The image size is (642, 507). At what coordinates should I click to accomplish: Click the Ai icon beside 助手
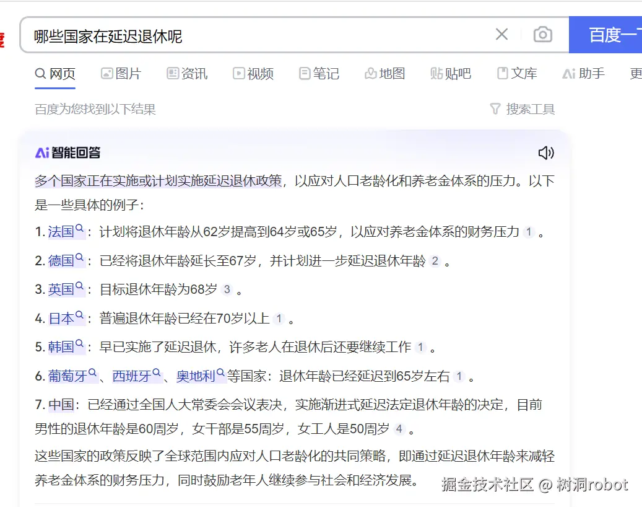point(569,73)
